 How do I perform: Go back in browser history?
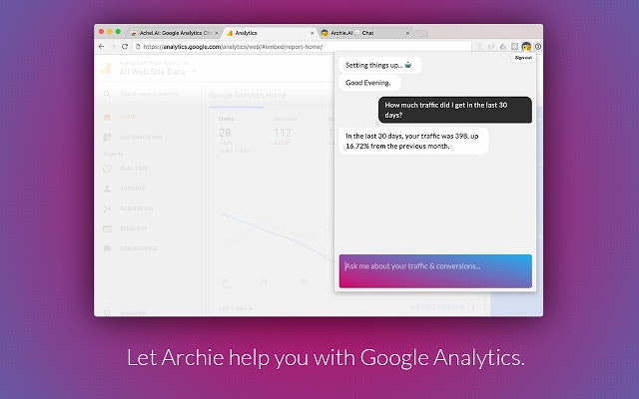[102, 47]
